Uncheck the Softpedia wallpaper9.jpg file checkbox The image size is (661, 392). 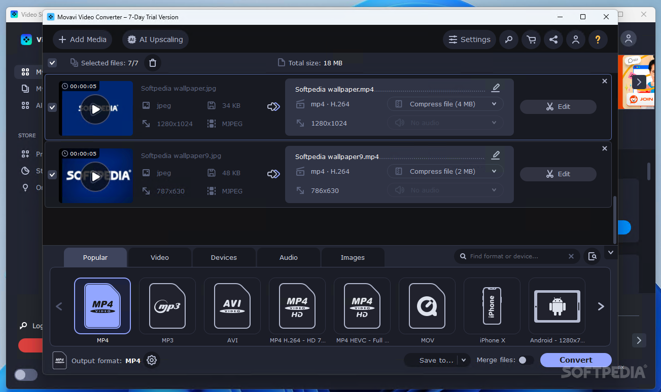(52, 175)
